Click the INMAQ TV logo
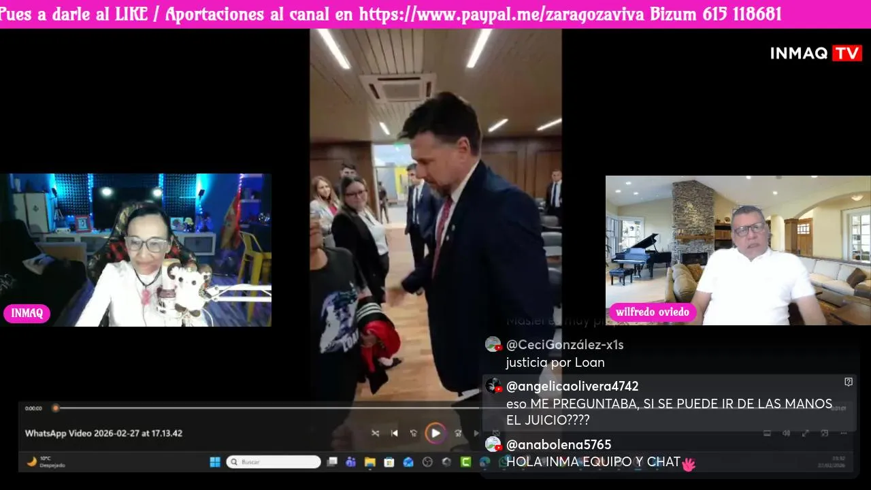Image resolution: width=871 pixels, height=490 pixels. [x=816, y=53]
